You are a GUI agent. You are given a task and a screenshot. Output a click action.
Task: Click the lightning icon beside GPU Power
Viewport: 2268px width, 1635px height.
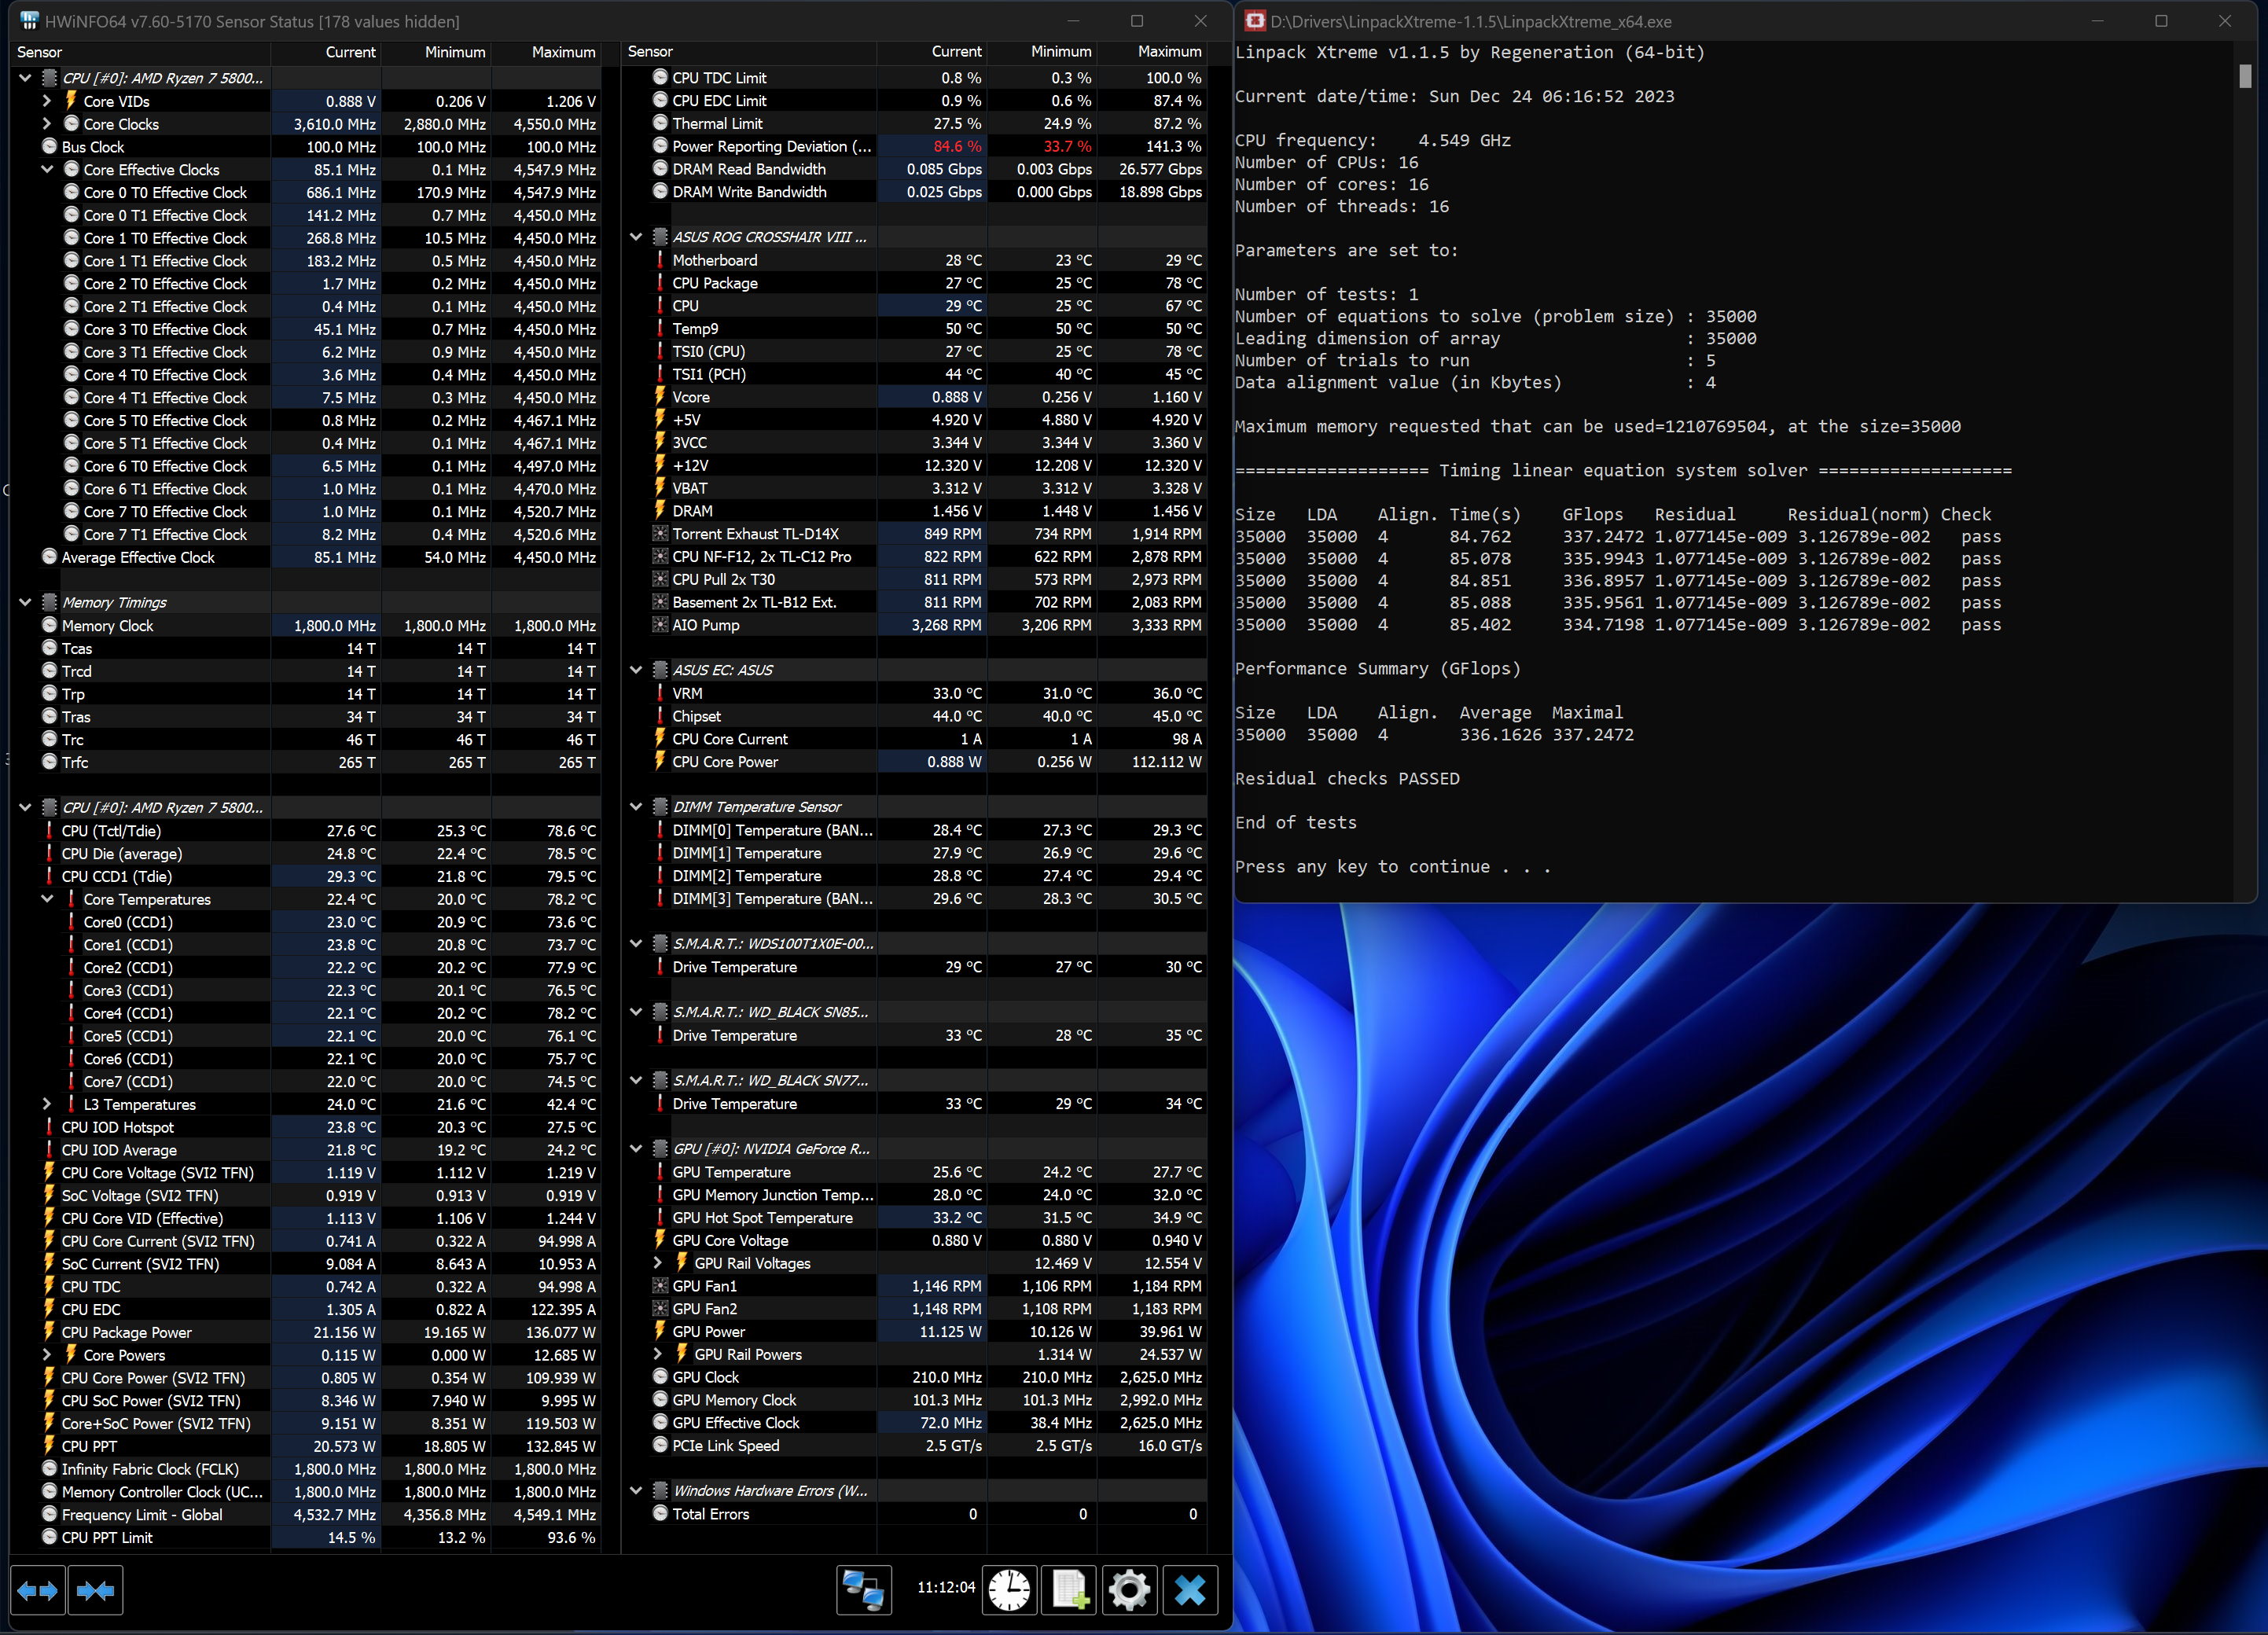coord(660,1331)
